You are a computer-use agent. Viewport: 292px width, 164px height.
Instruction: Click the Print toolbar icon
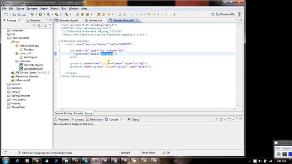(24, 14)
